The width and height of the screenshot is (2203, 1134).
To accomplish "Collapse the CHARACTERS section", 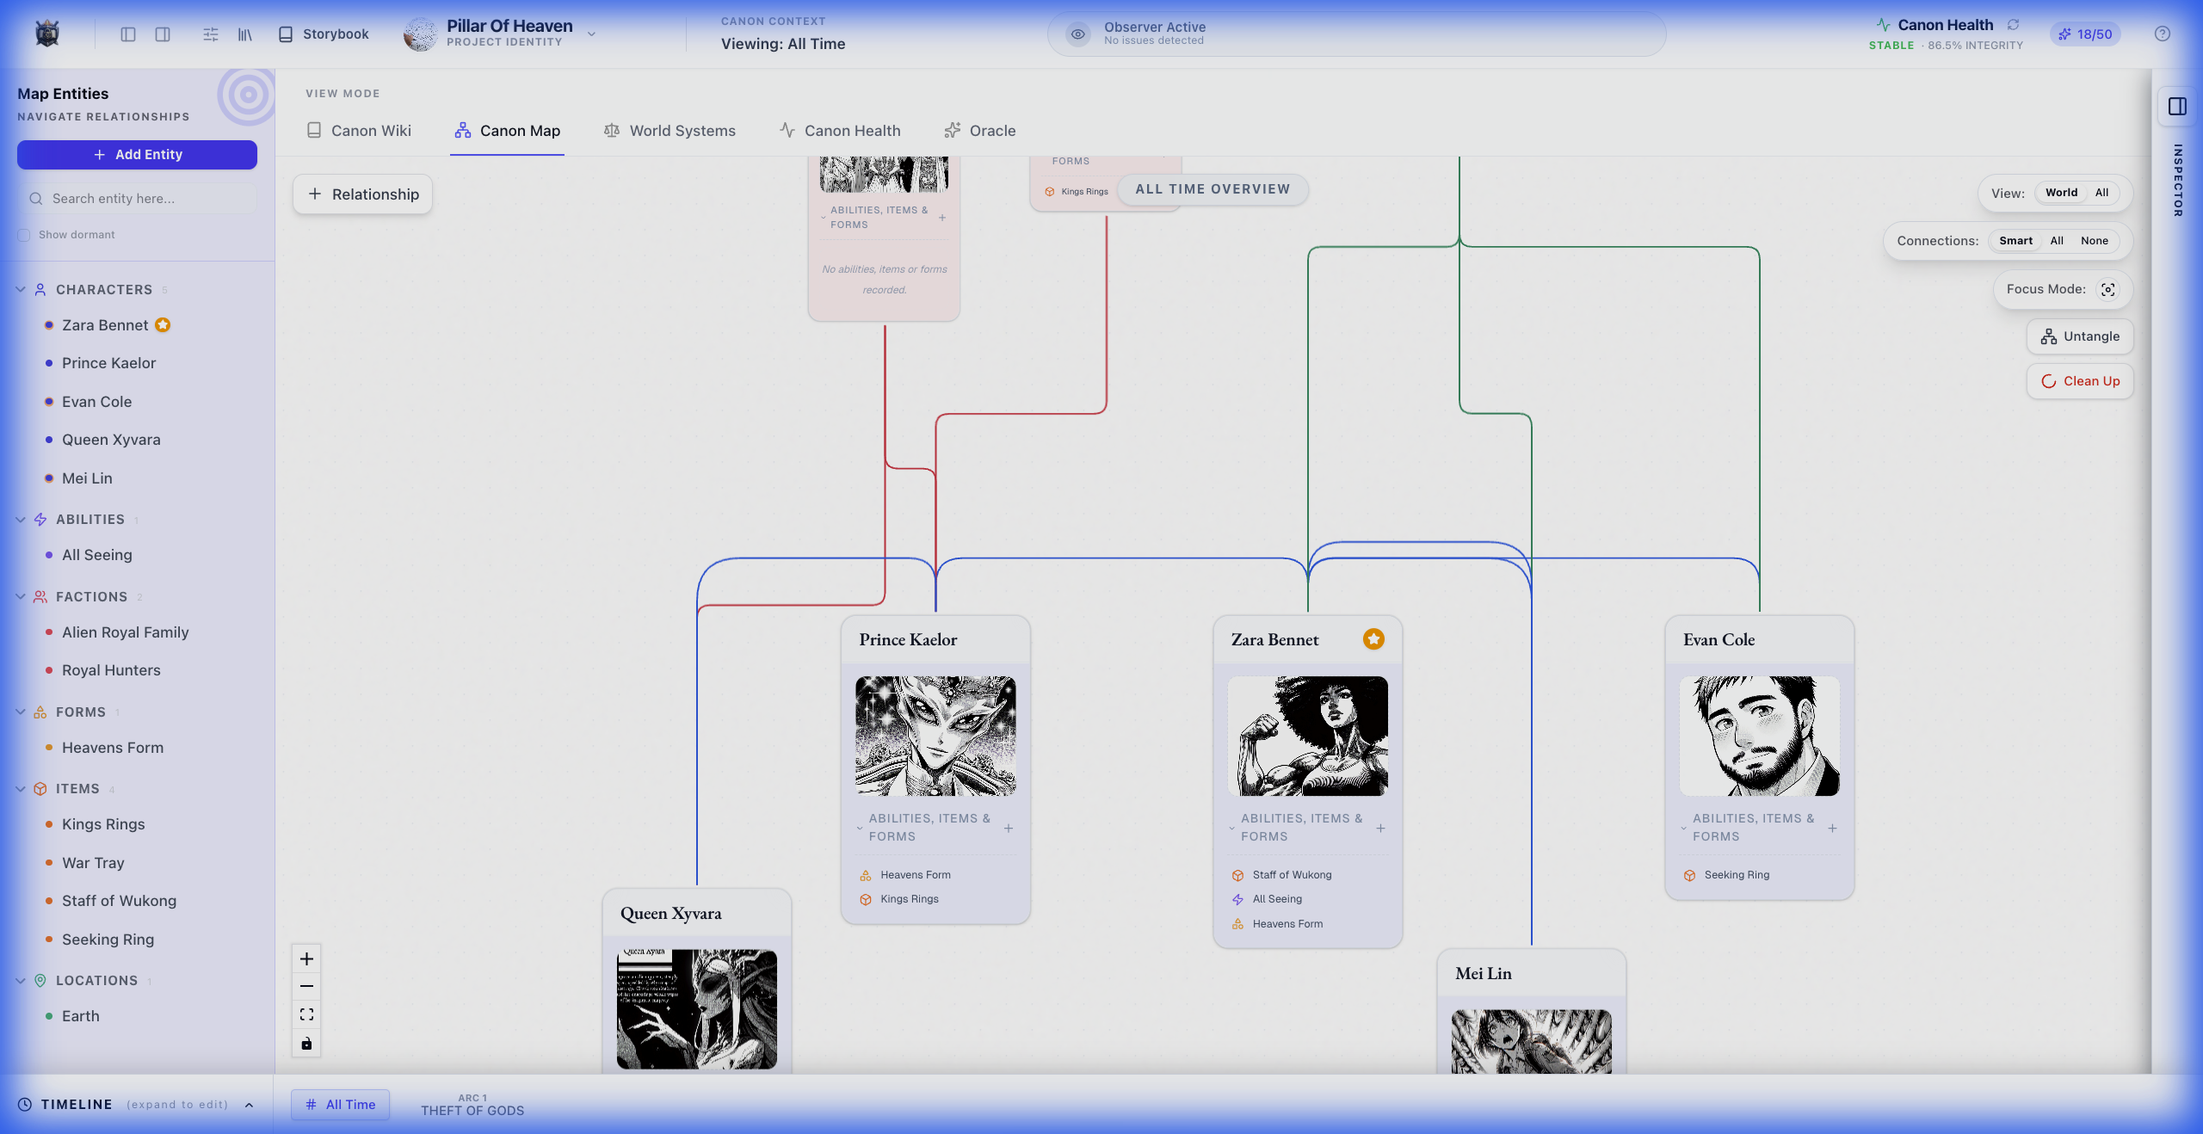I will [x=21, y=289].
